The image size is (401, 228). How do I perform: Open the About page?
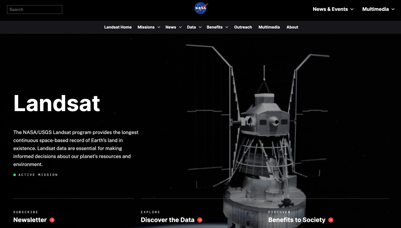[292, 27]
